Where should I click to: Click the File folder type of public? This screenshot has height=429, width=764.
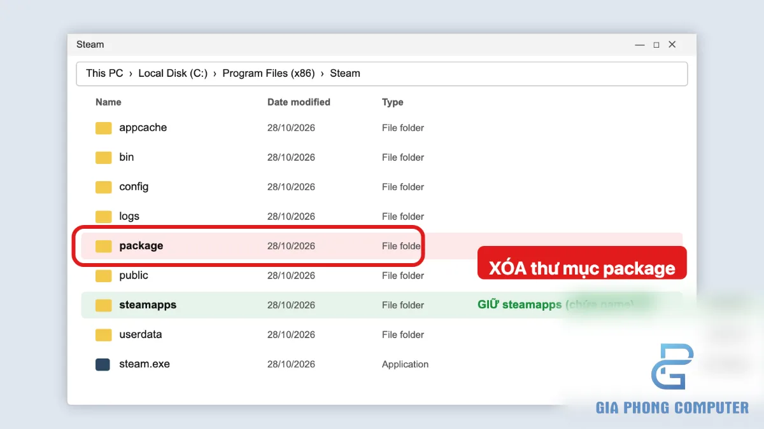pyautogui.click(x=403, y=276)
